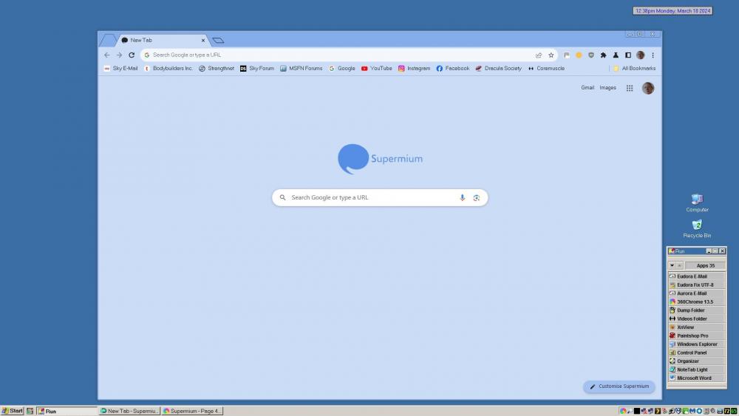Run Eudora Fix UTF-8 from Run panel
The height and width of the screenshot is (416, 739).
[697, 285]
